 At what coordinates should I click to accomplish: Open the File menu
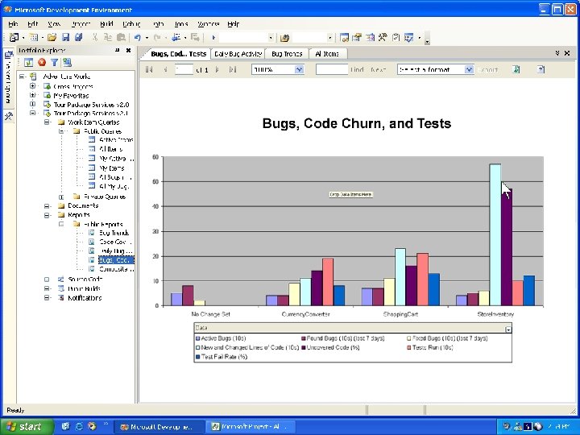click(13, 24)
